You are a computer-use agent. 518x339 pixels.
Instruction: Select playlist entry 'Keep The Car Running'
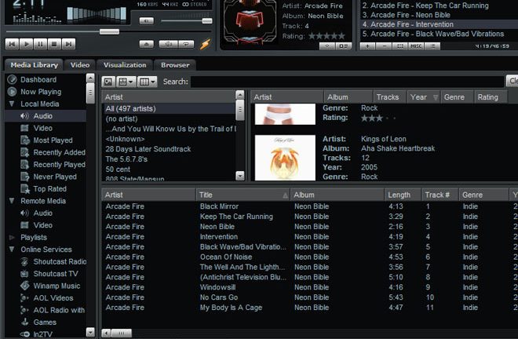coord(439,5)
